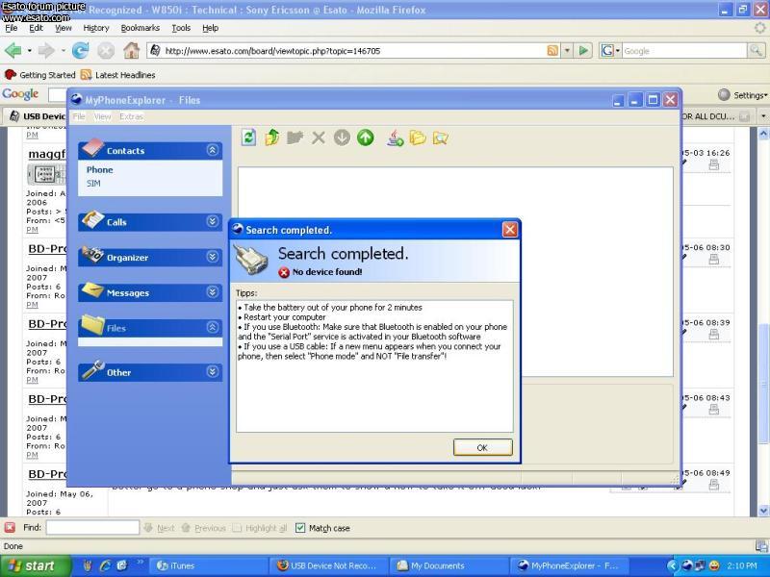Switch to My Documents in the taskbar
The height and width of the screenshot is (577, 770).
pos(449,565)
